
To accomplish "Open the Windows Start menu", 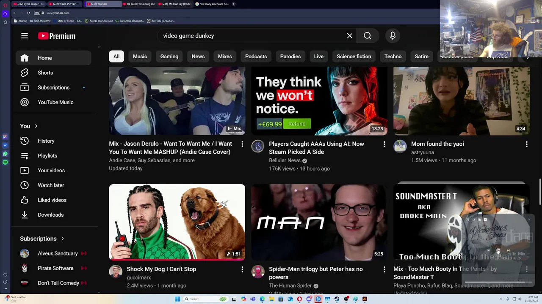I will pyautogui.click(x=177, y=299).
